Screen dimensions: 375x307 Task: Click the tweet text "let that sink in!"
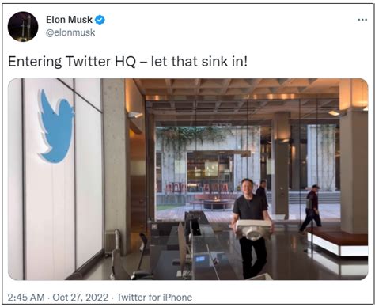click(x=199, y=62)
